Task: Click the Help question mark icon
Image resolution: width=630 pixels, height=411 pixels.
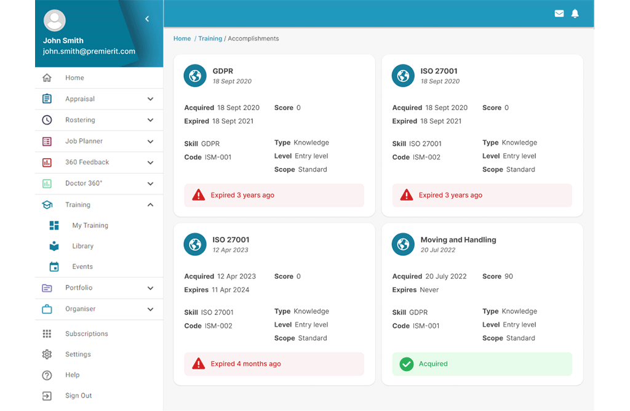Action: (47, 375)
